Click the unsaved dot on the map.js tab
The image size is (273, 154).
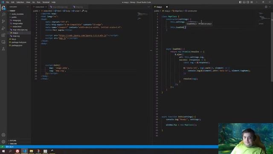[x=167, y=7]
